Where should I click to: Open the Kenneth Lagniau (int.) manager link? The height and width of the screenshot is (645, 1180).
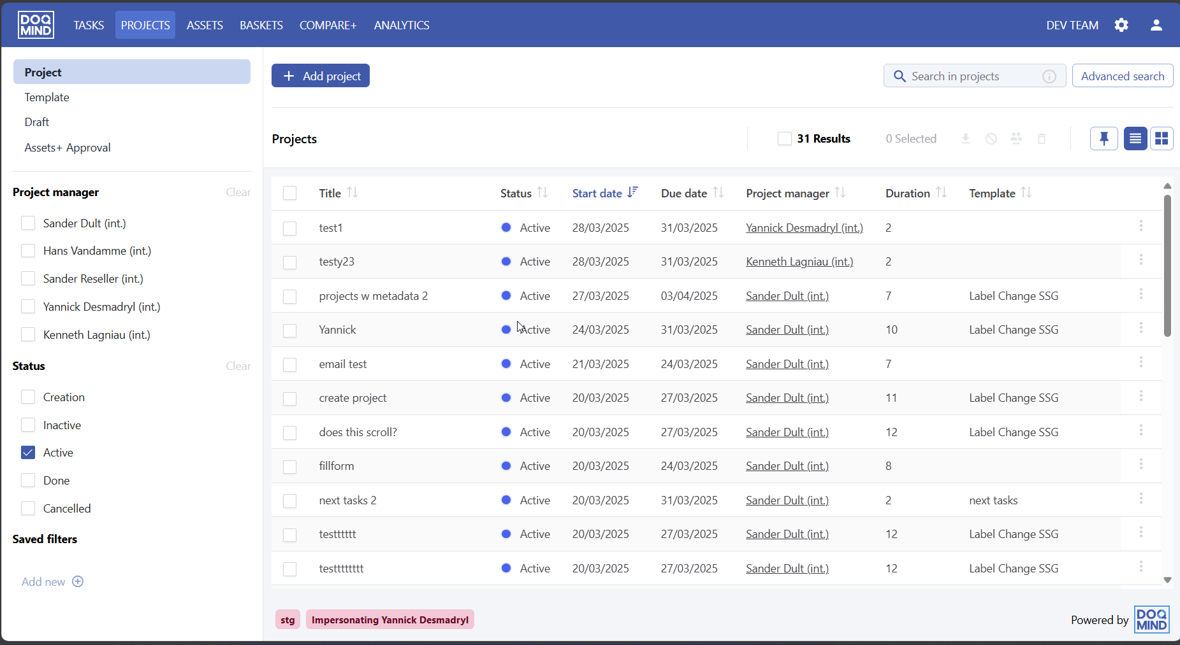pyautogui.click(x=799, y=262)
